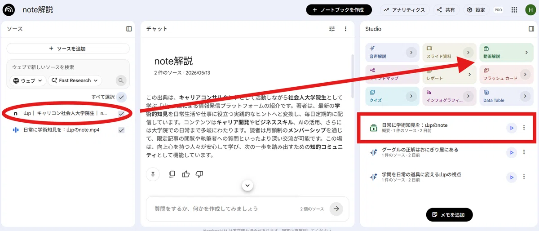Collapse the Studio panel icon
The height and width of the screenshot is (231, 539).
pyautogui.click(x=531, y=29)
